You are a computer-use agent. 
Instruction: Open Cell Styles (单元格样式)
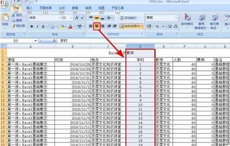pos(214,21)
